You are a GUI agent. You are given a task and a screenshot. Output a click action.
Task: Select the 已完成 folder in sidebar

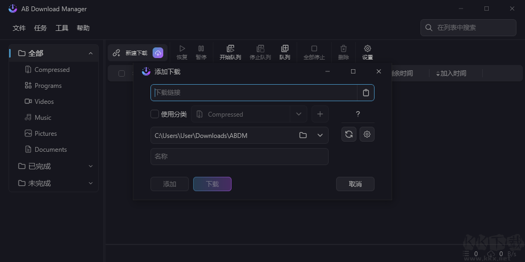click(53, 166)
